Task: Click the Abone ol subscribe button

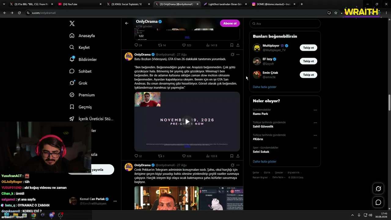Action: point(230,24)
